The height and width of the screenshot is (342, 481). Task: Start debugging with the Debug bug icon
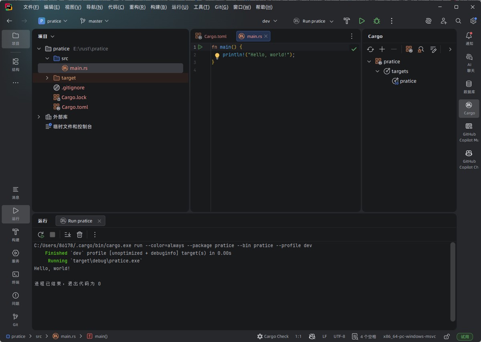(376, 21)
